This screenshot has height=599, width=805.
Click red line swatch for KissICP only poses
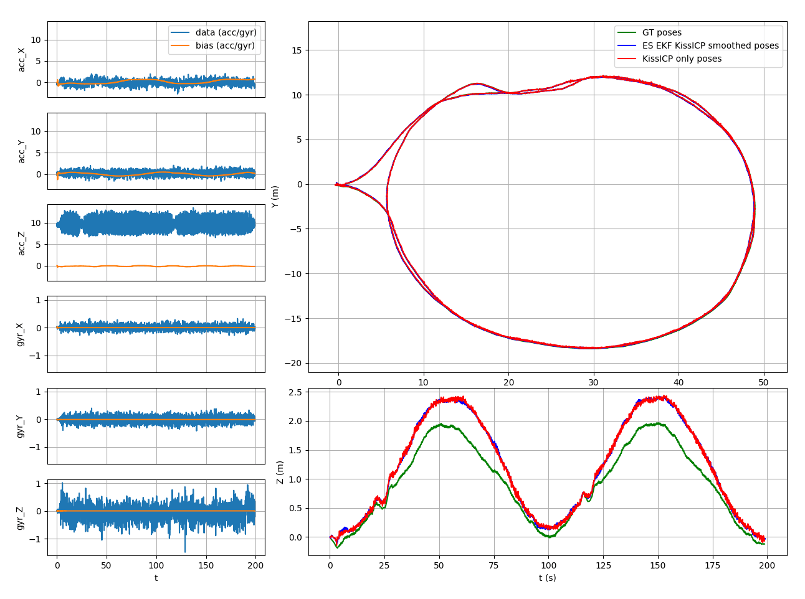(x=627, y=59)
